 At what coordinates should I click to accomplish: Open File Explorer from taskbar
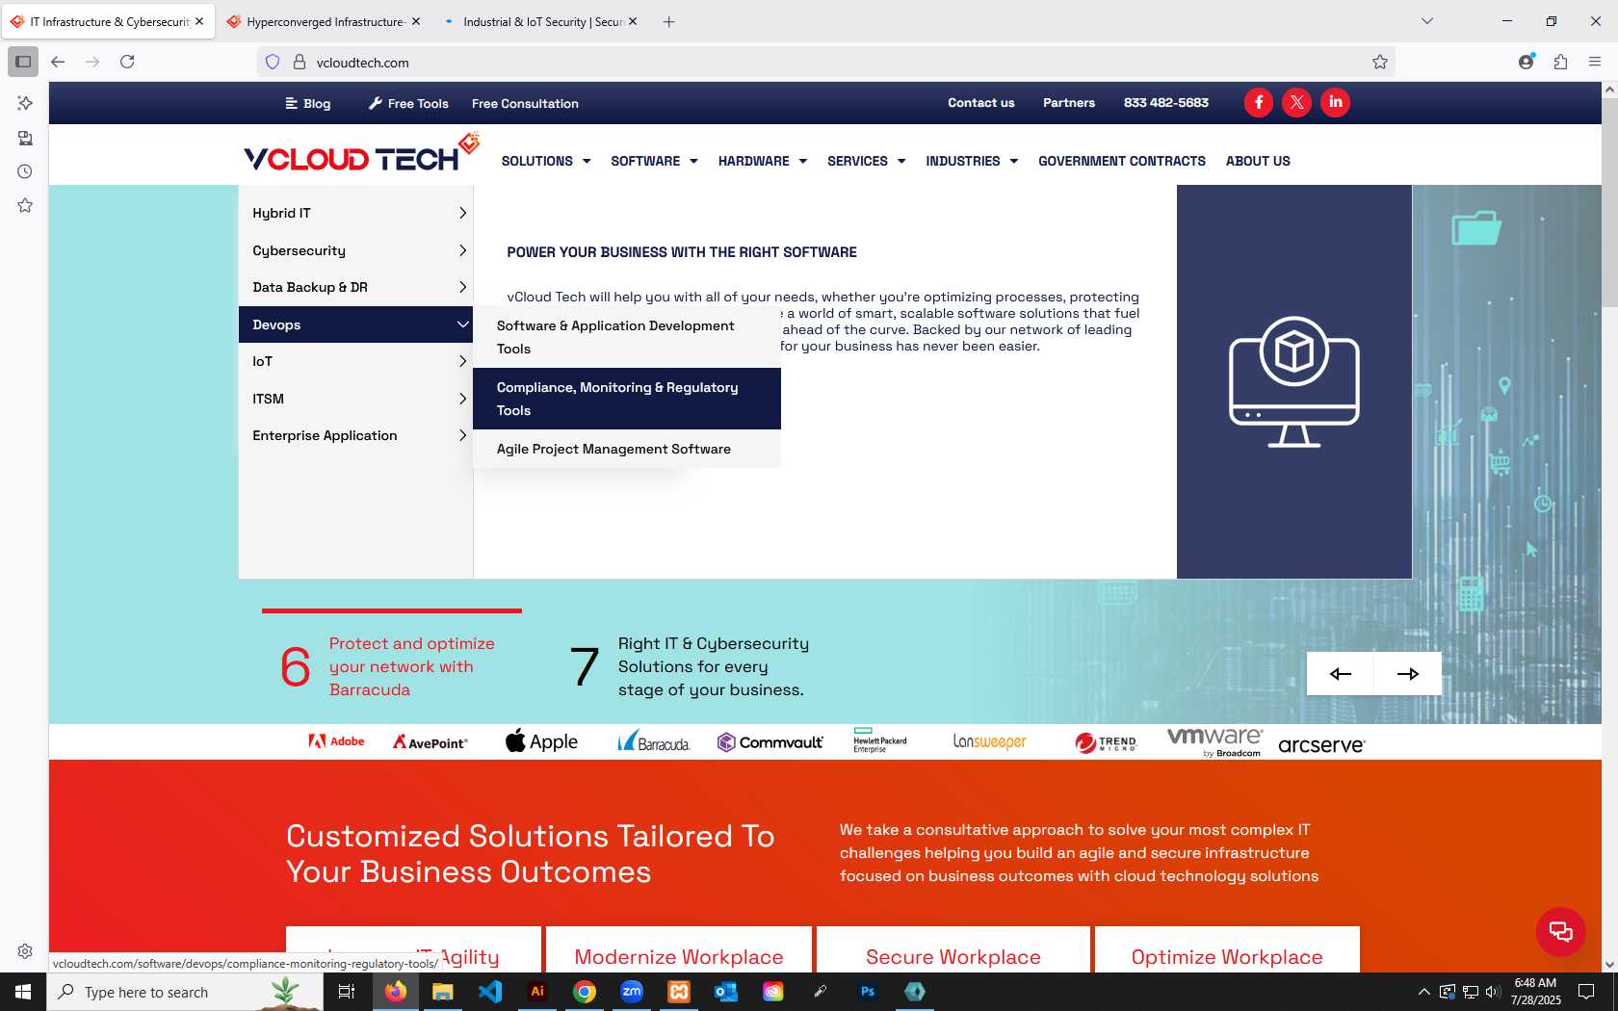443,991
